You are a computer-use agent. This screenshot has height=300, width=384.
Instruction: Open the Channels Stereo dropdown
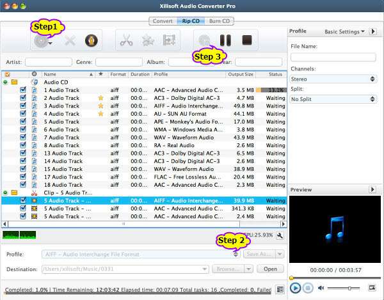click(x=333, y=79)
